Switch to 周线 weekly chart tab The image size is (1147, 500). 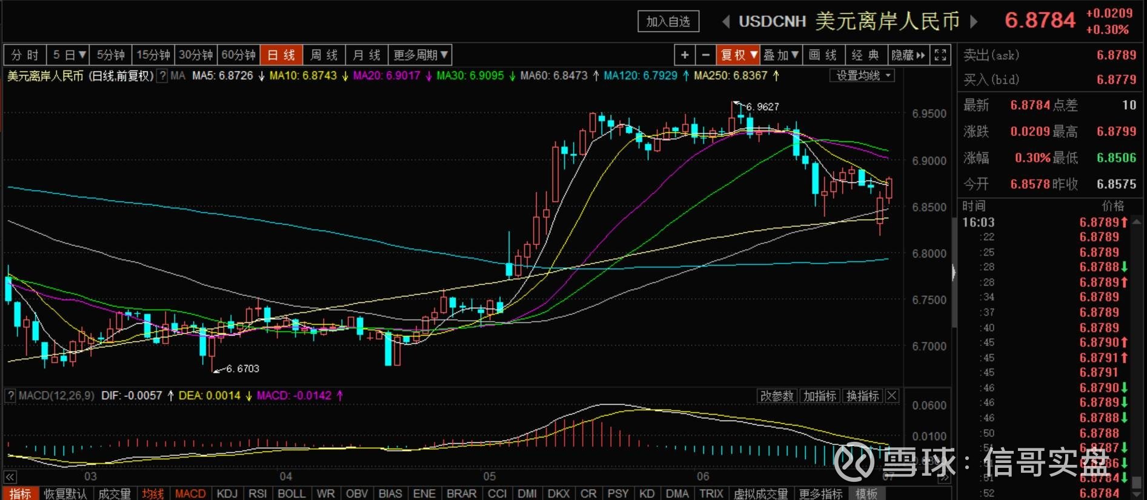tap(324, 55)
